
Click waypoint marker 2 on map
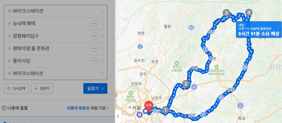pyautogui.click(x=186, y=83)
